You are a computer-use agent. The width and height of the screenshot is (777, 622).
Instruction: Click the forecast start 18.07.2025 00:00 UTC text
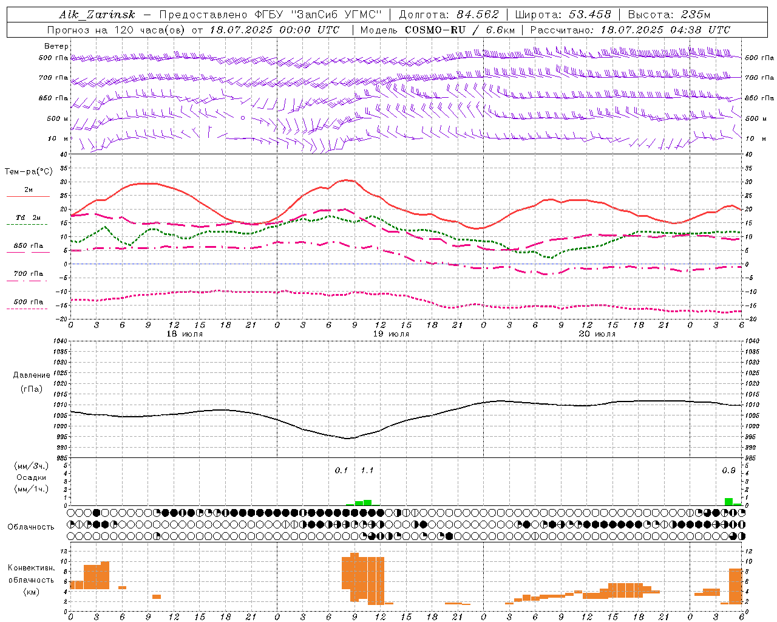point(274,30)
